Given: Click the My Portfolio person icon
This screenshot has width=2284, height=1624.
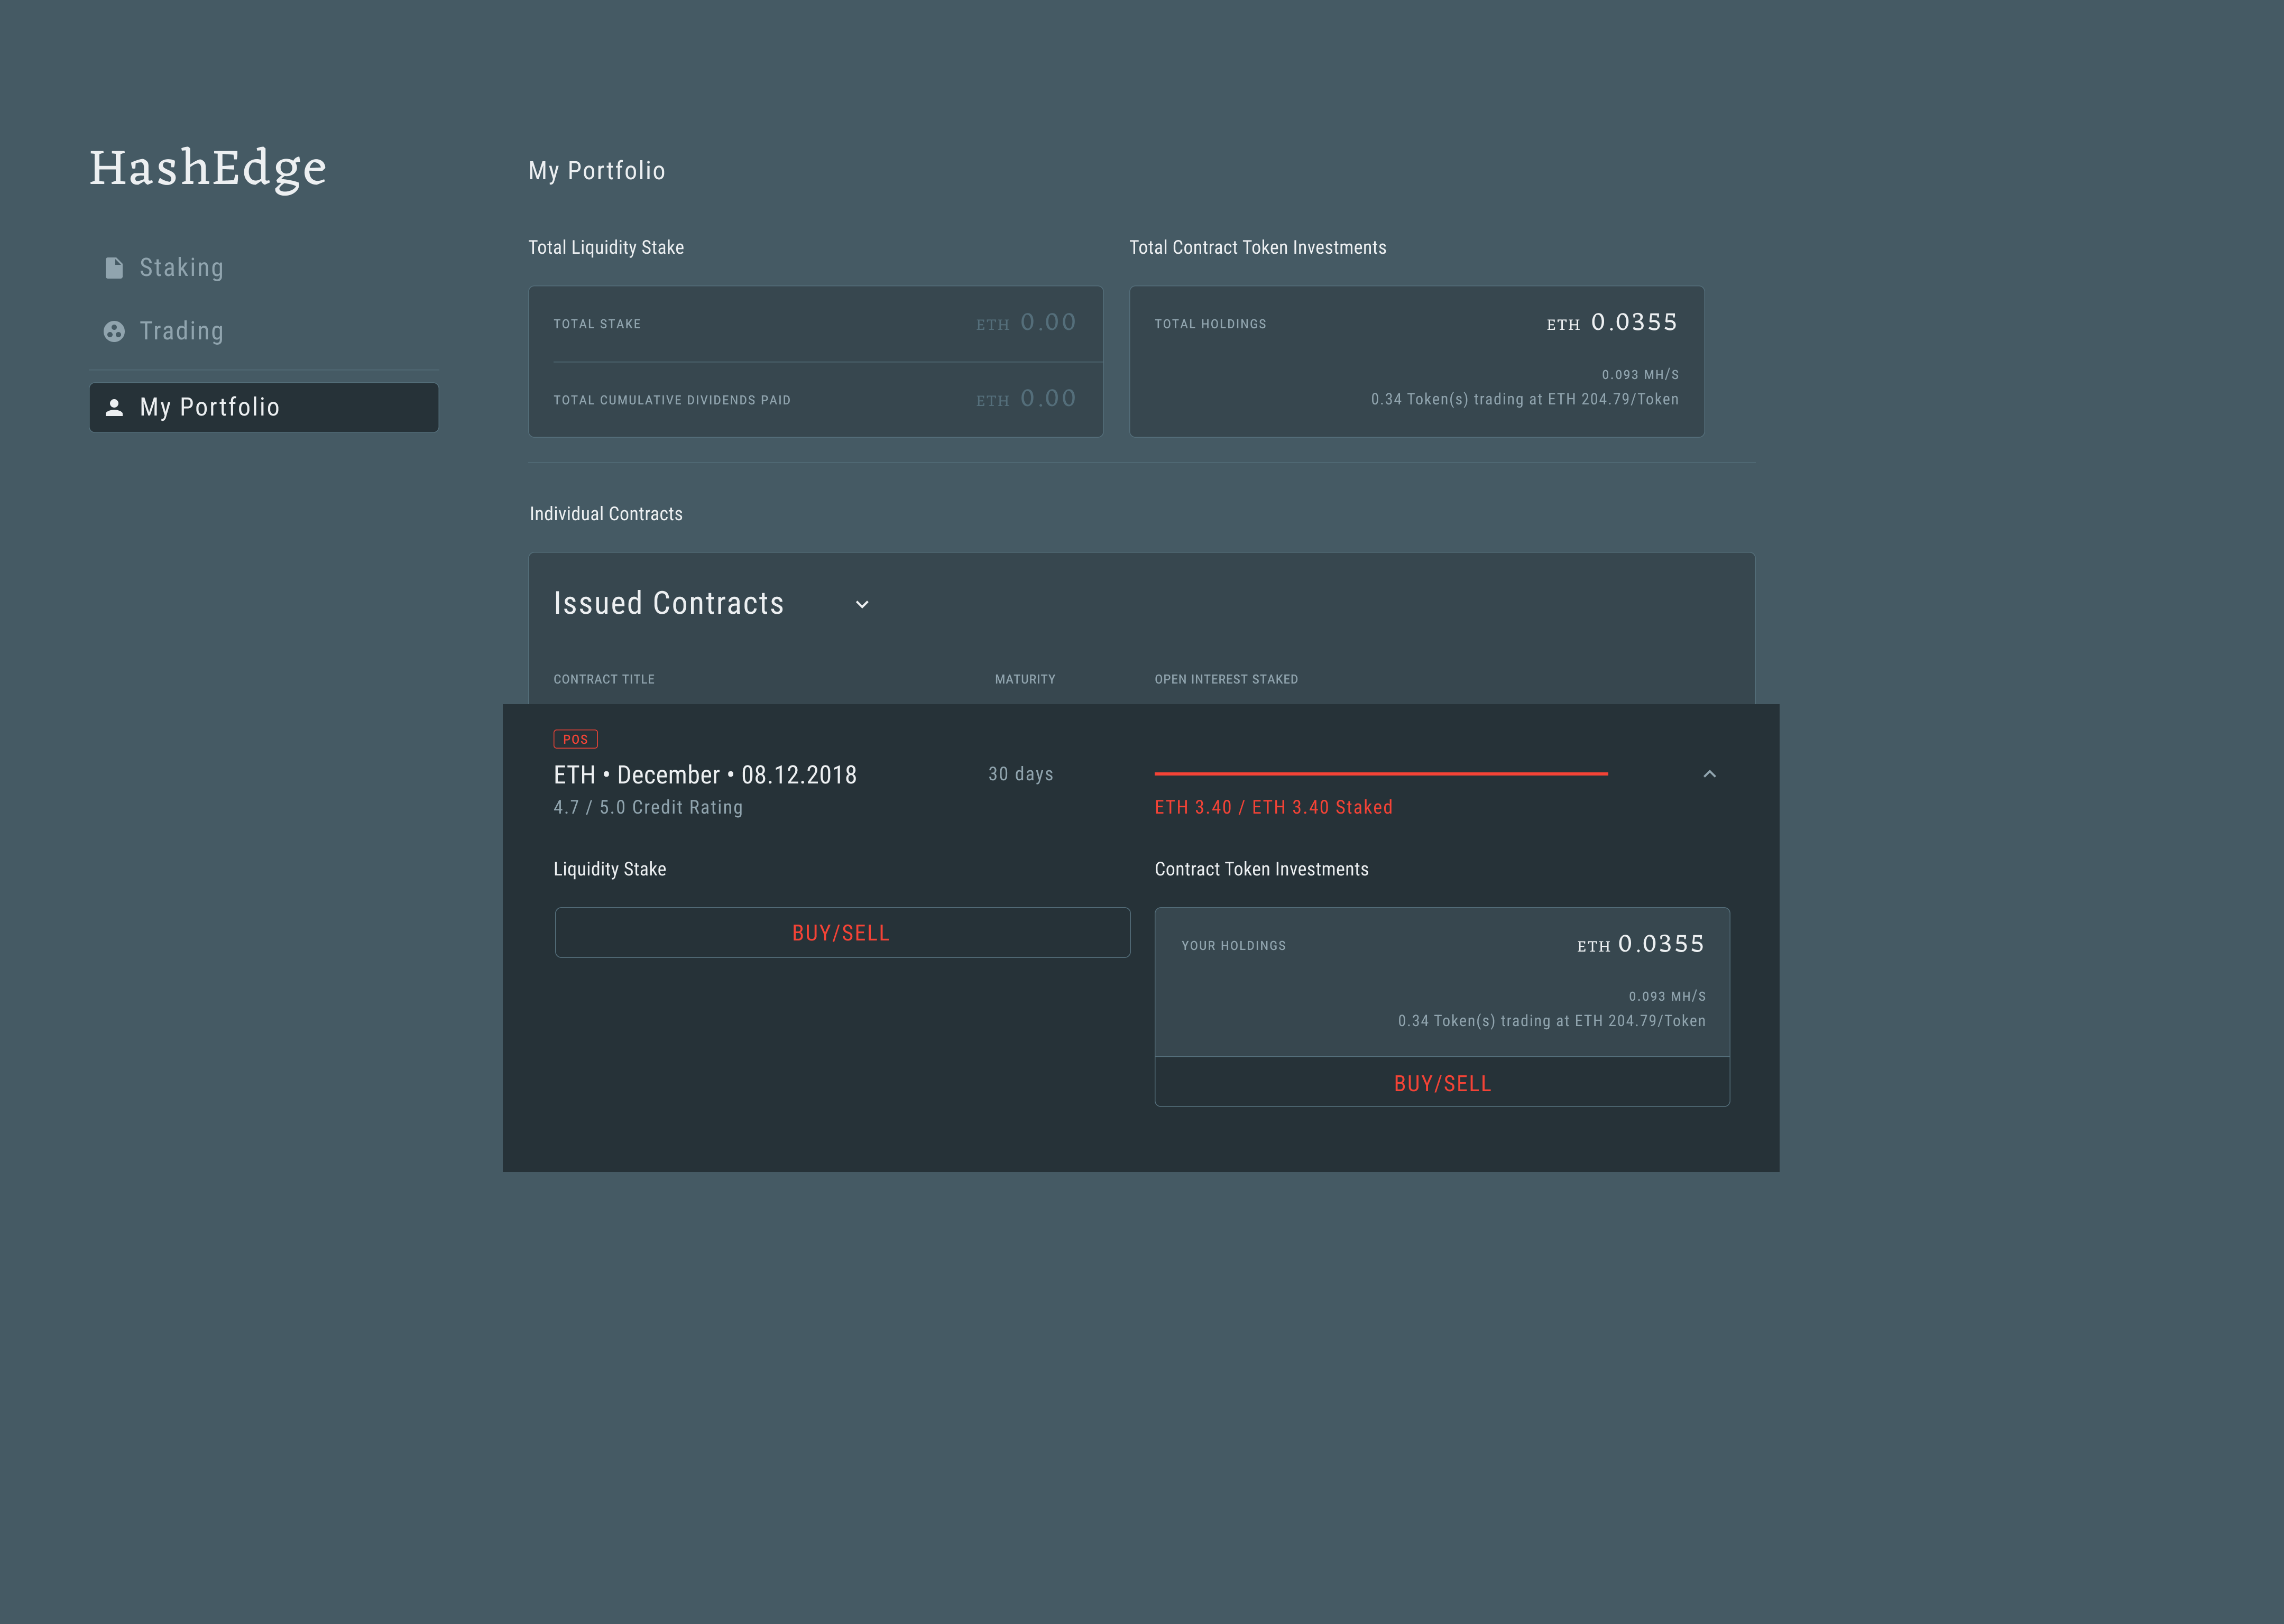Looking at the screenshot, I should pos(114,407).
